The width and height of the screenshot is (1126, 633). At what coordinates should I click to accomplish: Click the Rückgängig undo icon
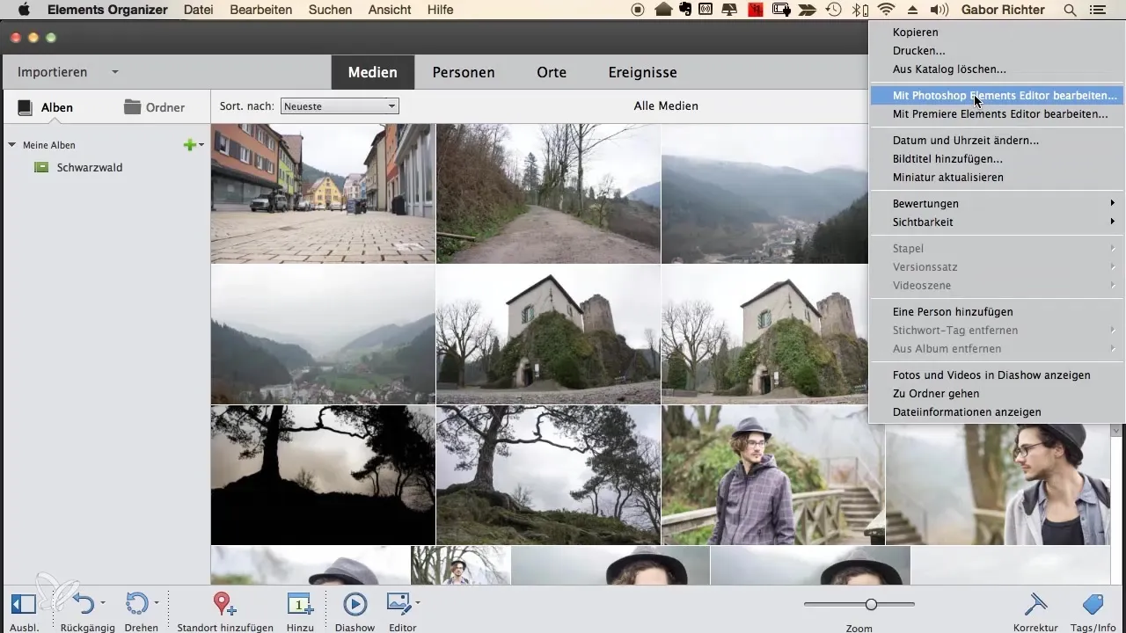pyautogui.click(x=83, y=604)
